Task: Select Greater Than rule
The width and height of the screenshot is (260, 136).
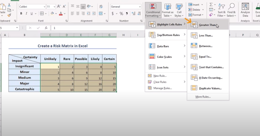Action: 208,25
